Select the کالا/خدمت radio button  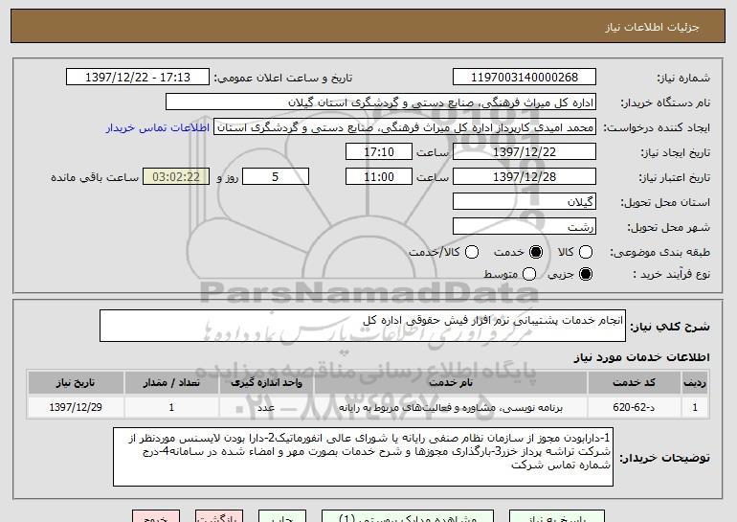pyautogui.click(x=472, y=252)
